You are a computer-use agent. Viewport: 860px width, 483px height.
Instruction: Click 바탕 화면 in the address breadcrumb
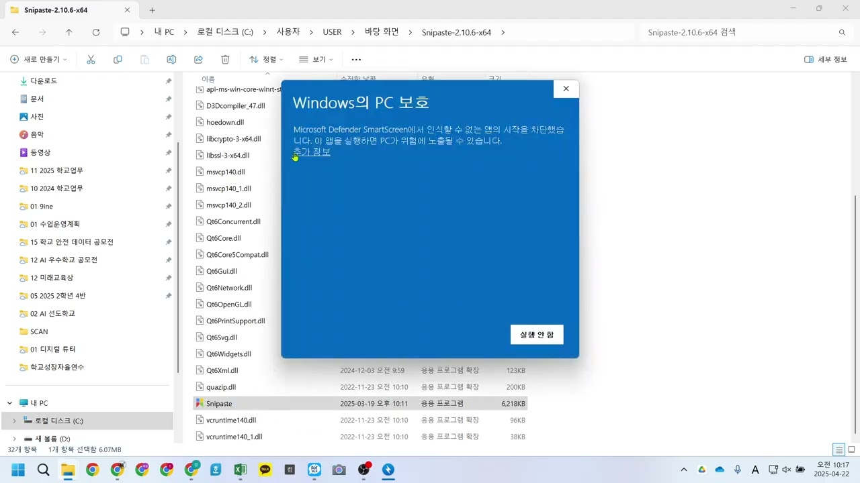pyautogui.click(x=382, y=32)
